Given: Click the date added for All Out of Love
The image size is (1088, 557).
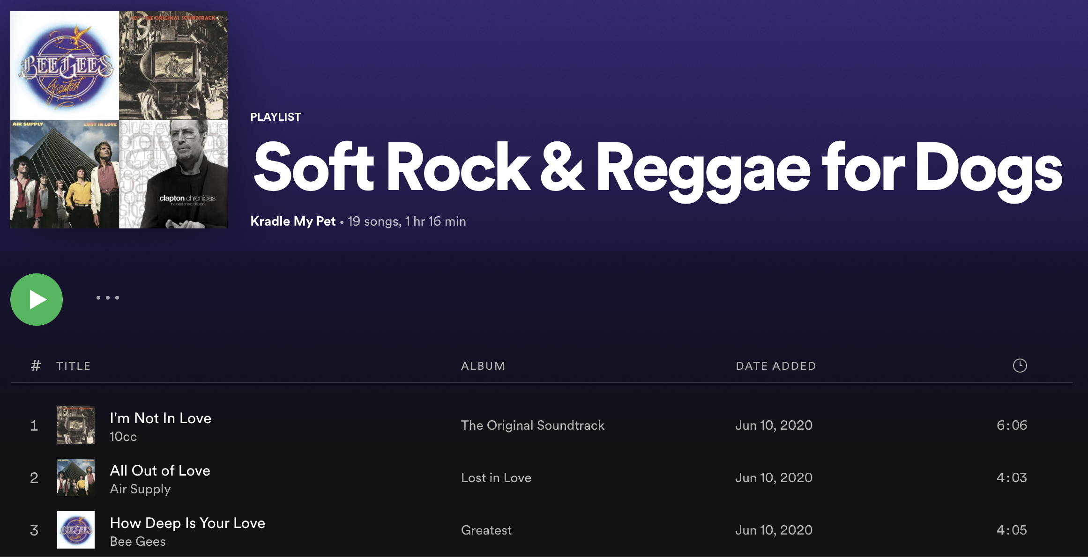Looking at the screenshot, I should click(x=774, y=477).
